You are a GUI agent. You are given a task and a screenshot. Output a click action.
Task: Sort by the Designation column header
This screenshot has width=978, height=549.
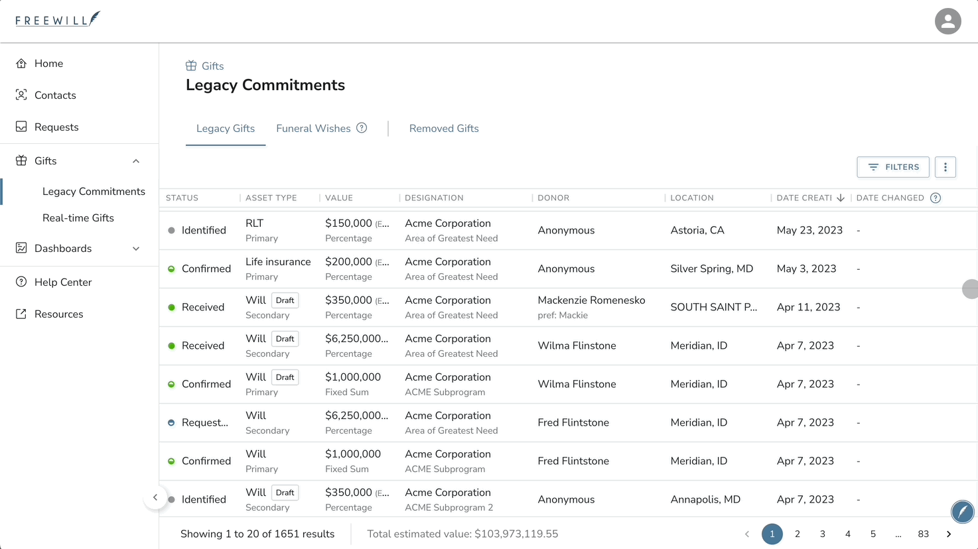435,198
